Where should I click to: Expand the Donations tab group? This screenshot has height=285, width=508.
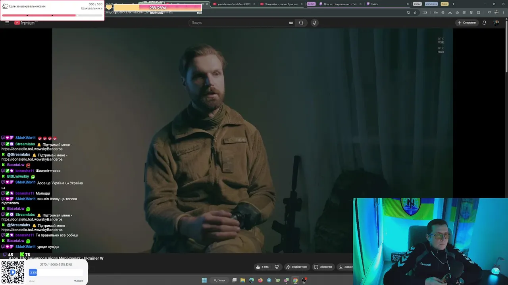tap(431, 4)
